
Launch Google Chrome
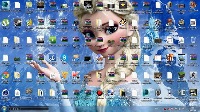tap(6, 78)
